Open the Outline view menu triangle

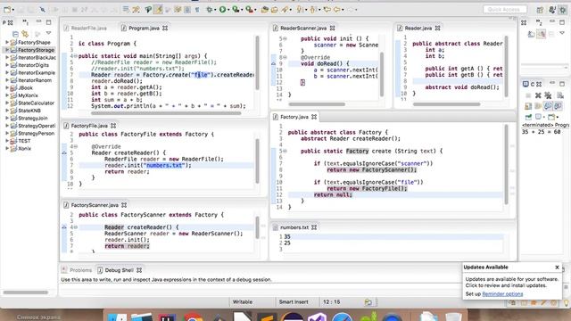(x=562, y=33)
